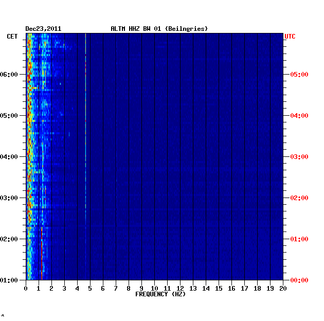Click the 0 frequency tick label
The height and width of the screenshot is (321, 324).
(26, 289)
